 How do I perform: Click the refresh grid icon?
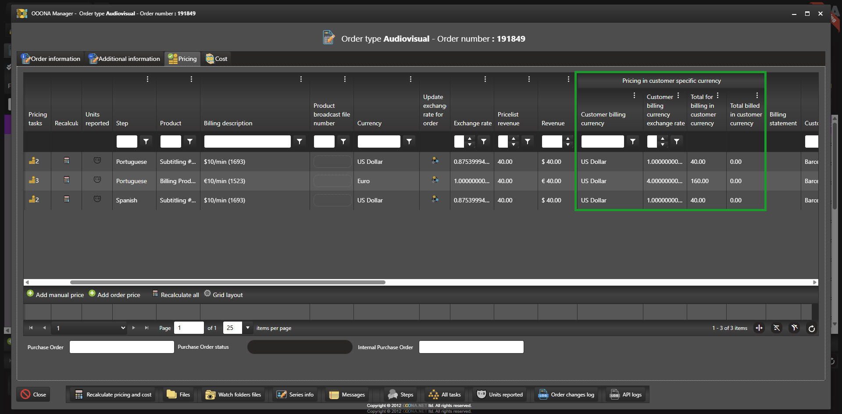coord(811,329)
